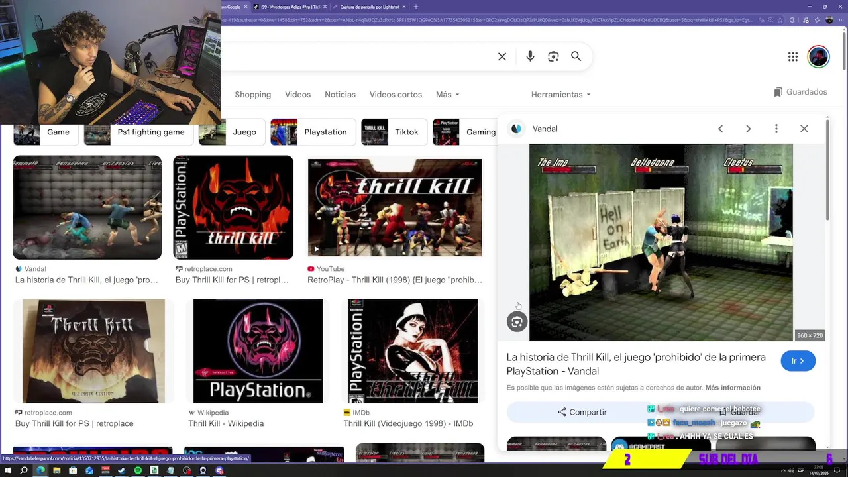
Task: Open taskbar search magnifier
Action: [24, 470]
